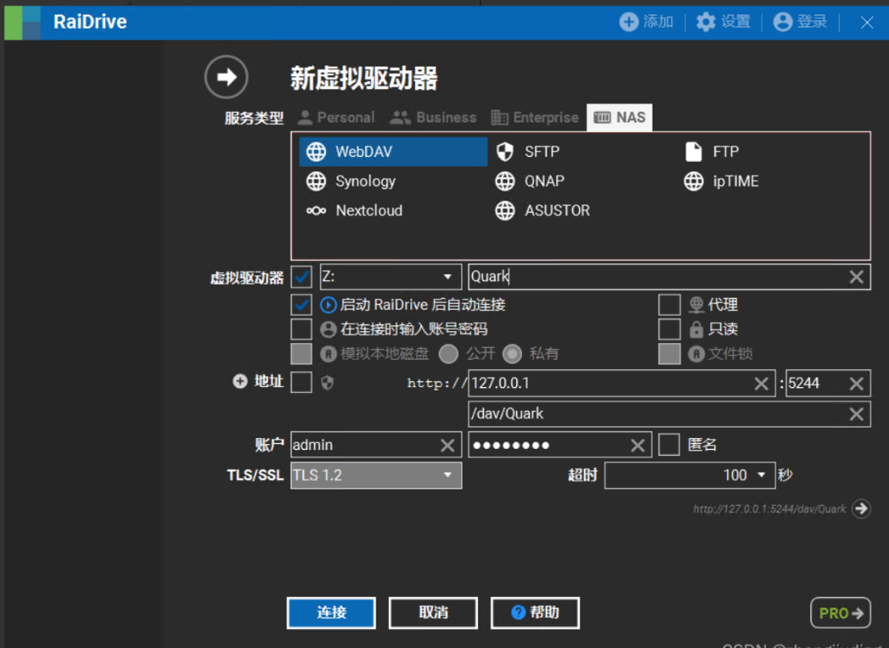This screenshot has height=648, width=889.
Task: Click the arrow icon beside the URL preview
Action: (x=861, y=508)
